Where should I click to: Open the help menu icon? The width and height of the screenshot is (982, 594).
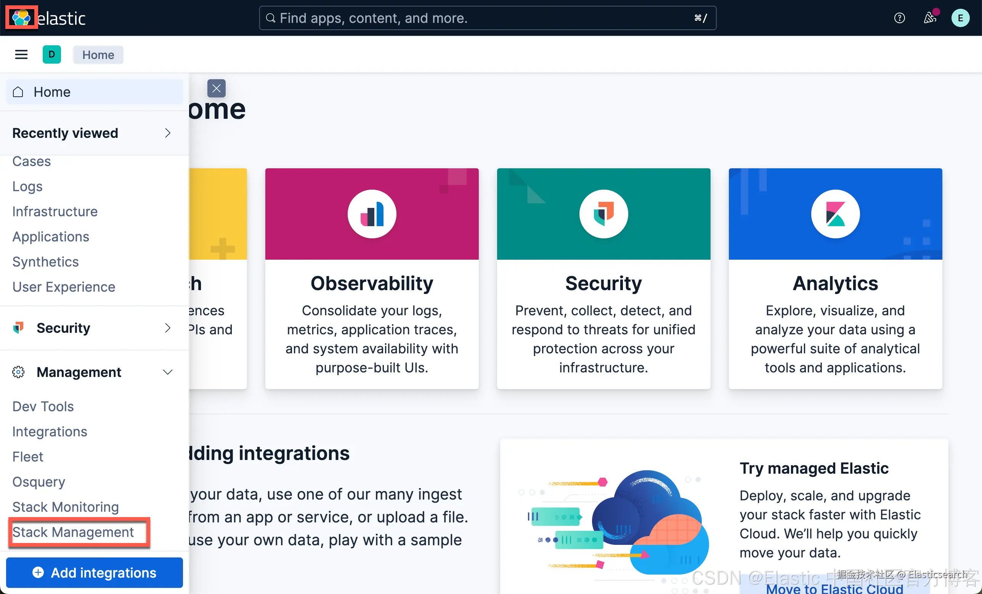899,18
